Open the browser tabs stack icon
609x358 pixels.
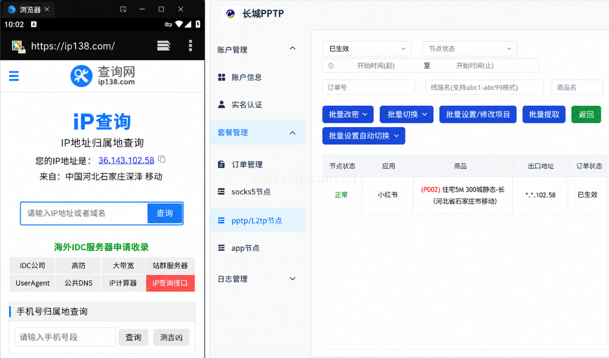(x=164, y=46)
